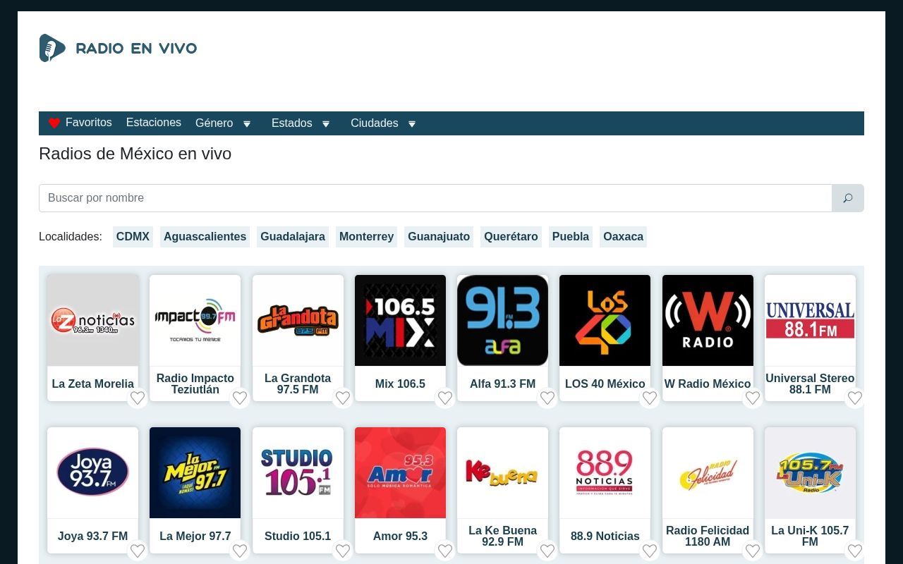This screenshot has height=564, width=903.
Task: Open Universal Stereo 88.1 FM logo
Action: [x=810, y=320]
